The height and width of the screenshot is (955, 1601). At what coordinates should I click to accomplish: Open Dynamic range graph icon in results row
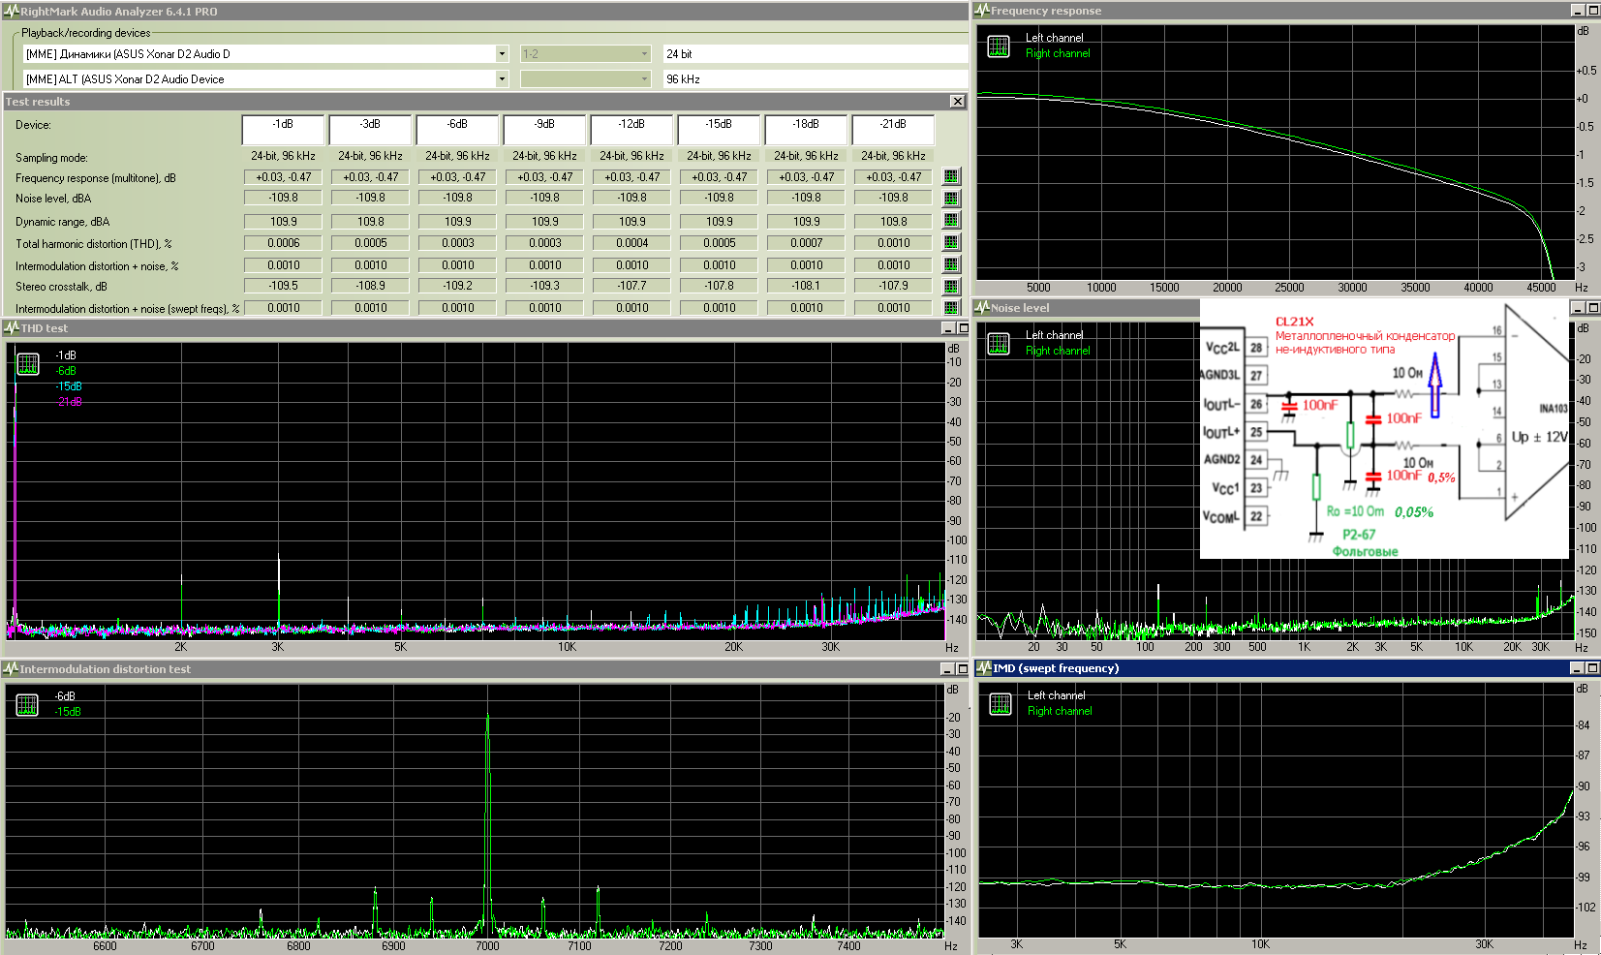[x=951, y=221]
